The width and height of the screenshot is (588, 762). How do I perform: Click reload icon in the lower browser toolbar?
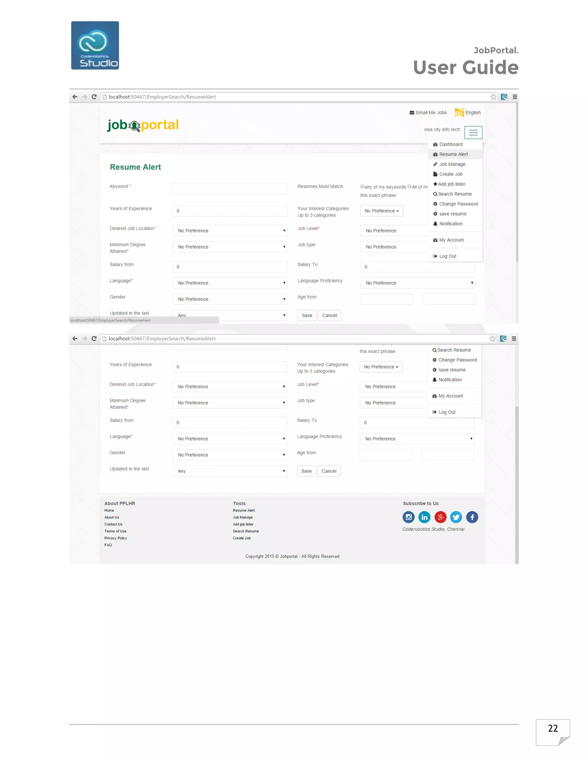click(x=94, y=338)
